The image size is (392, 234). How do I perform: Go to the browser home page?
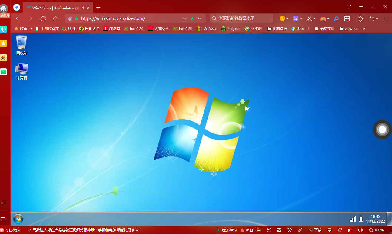click(56, 19)
